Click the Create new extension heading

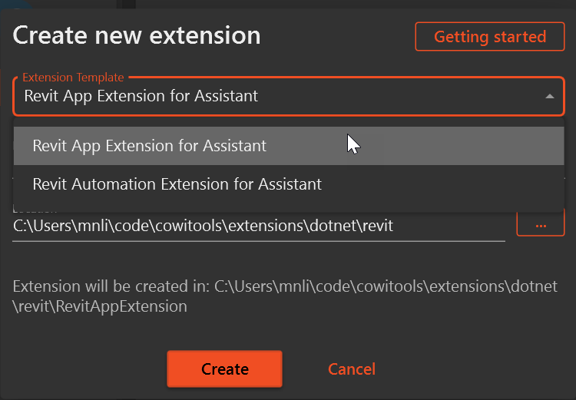pos(137,35)
